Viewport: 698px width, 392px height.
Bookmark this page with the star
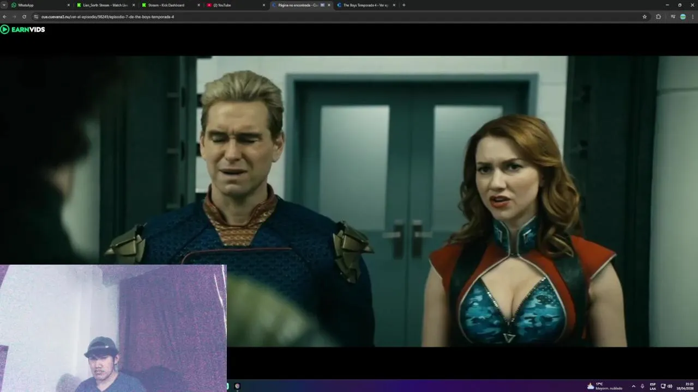[x=645, y=17]
